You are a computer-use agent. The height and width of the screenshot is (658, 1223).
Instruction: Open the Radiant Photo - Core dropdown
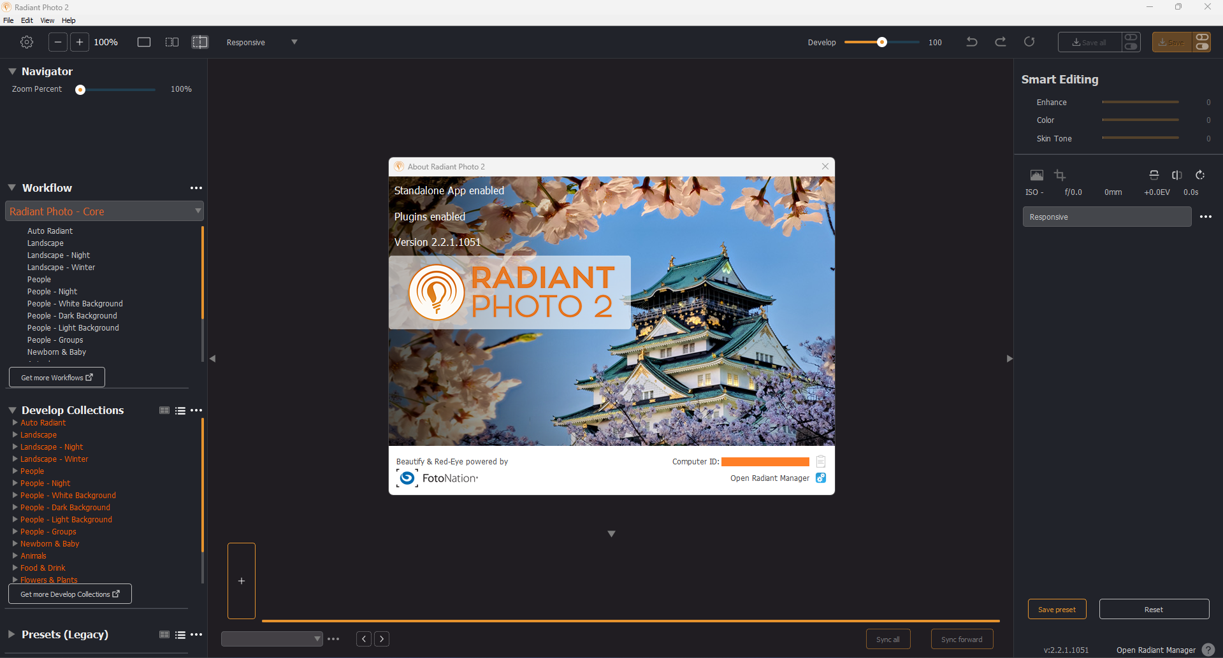pos(105,211)
